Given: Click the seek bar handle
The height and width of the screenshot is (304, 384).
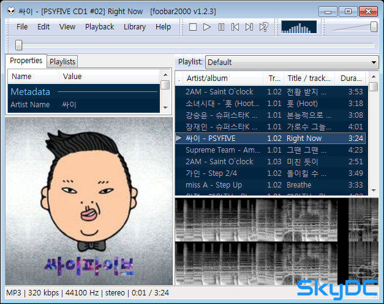Looking at the screenshot, I should tap(18, 45).
